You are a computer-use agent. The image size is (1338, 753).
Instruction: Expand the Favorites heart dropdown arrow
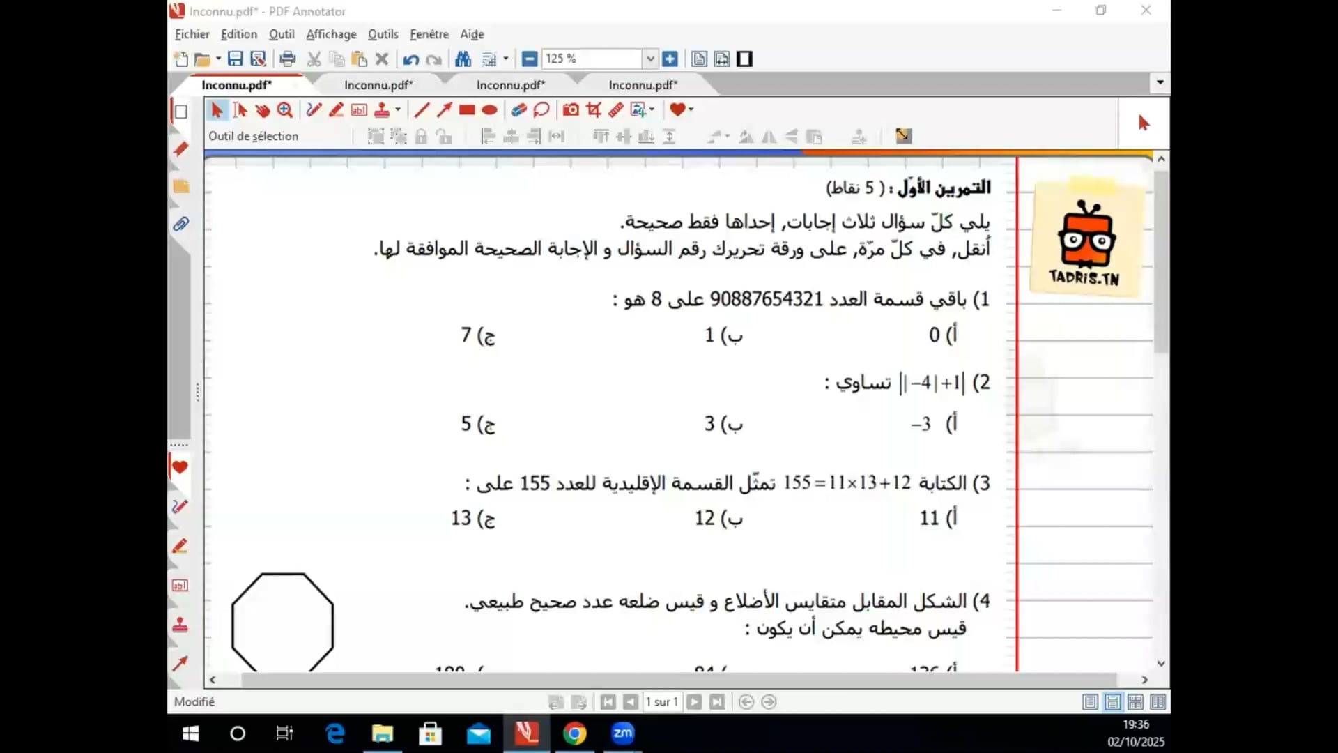(691, 109)
